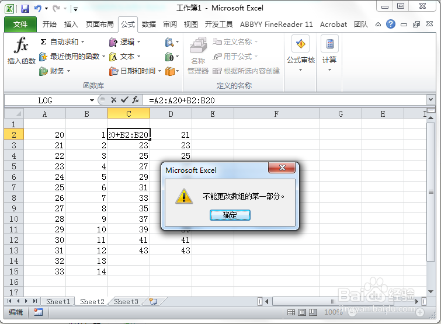Minimize the ribbon with caret icon
441x324 pixels.
tap(378, 25)
